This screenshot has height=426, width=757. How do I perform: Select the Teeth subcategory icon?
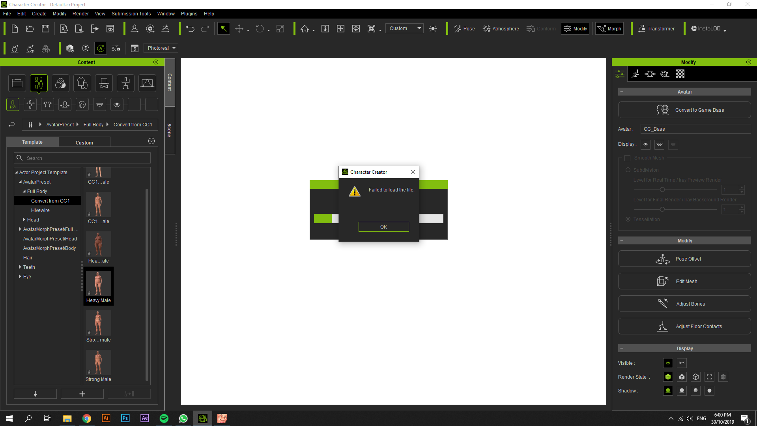click(x=99, y=105)
